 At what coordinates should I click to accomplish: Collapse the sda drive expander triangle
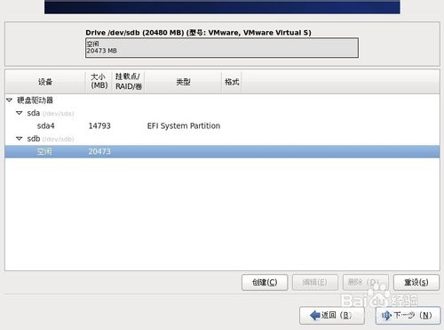(20, 113)
